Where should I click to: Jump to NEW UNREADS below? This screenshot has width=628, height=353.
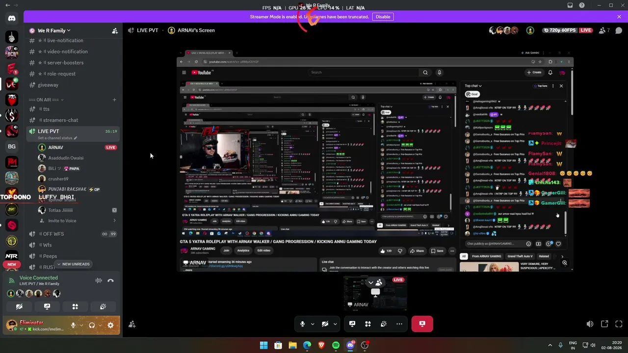(x=73, y=264)
